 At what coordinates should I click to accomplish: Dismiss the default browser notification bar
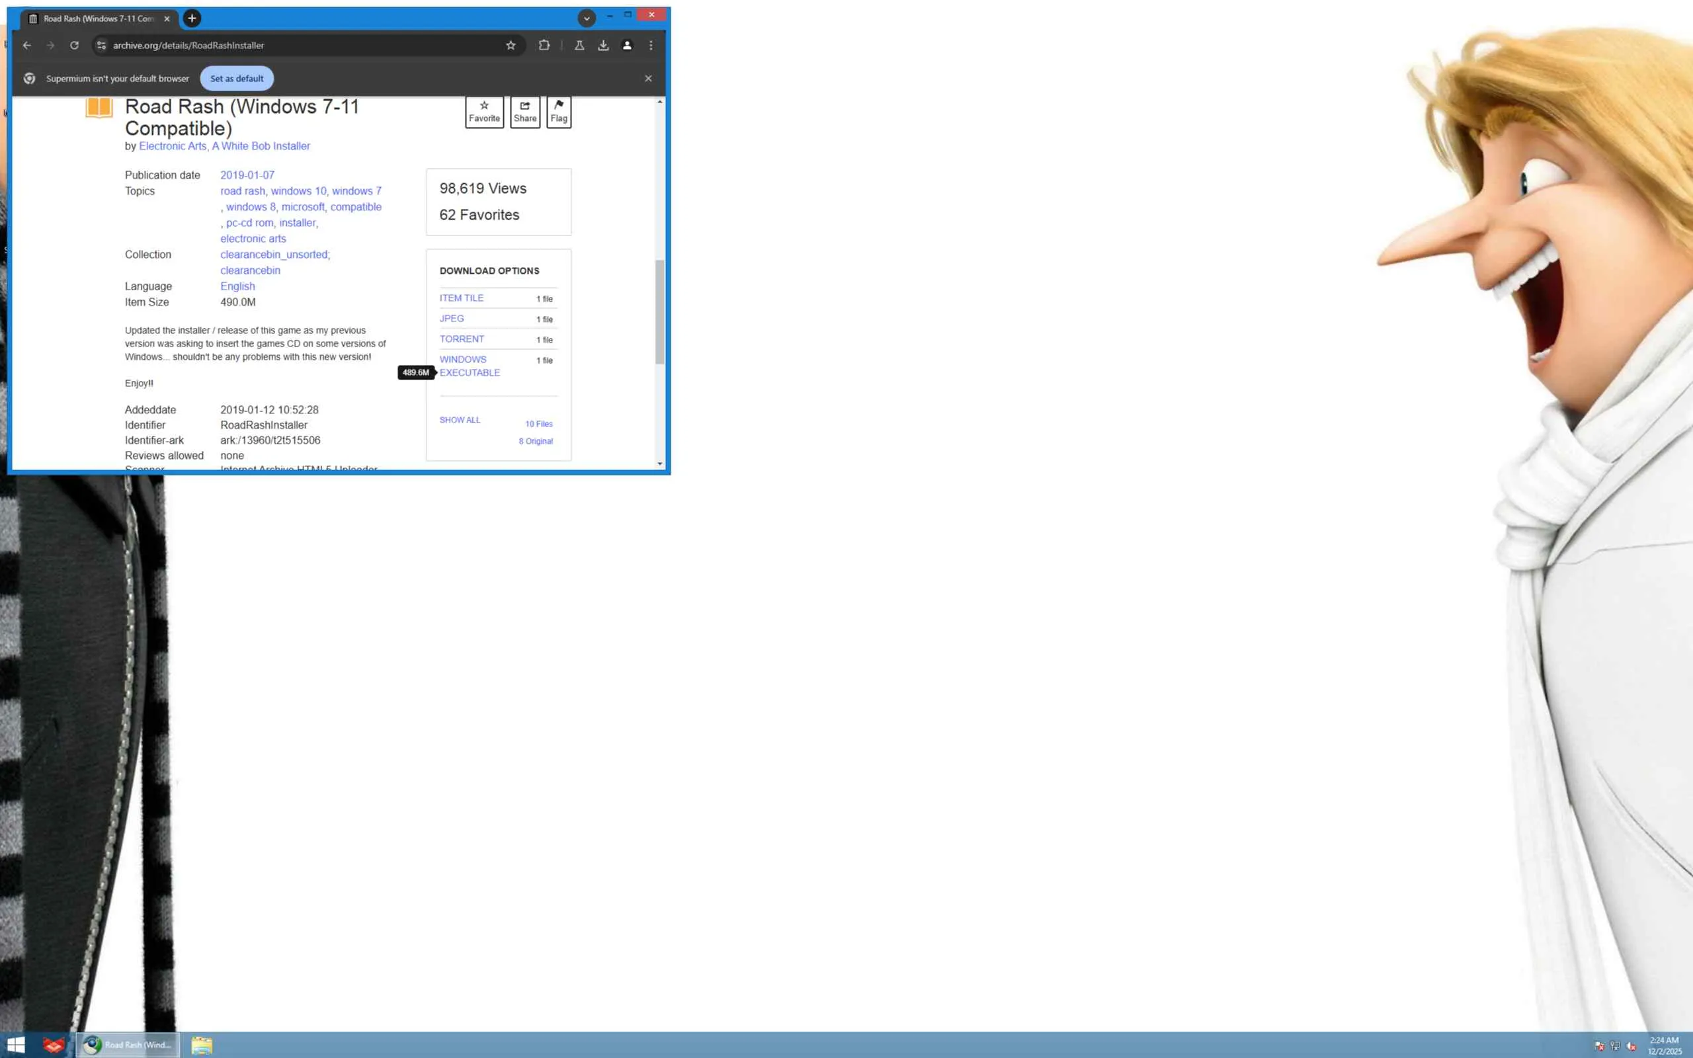648,79
